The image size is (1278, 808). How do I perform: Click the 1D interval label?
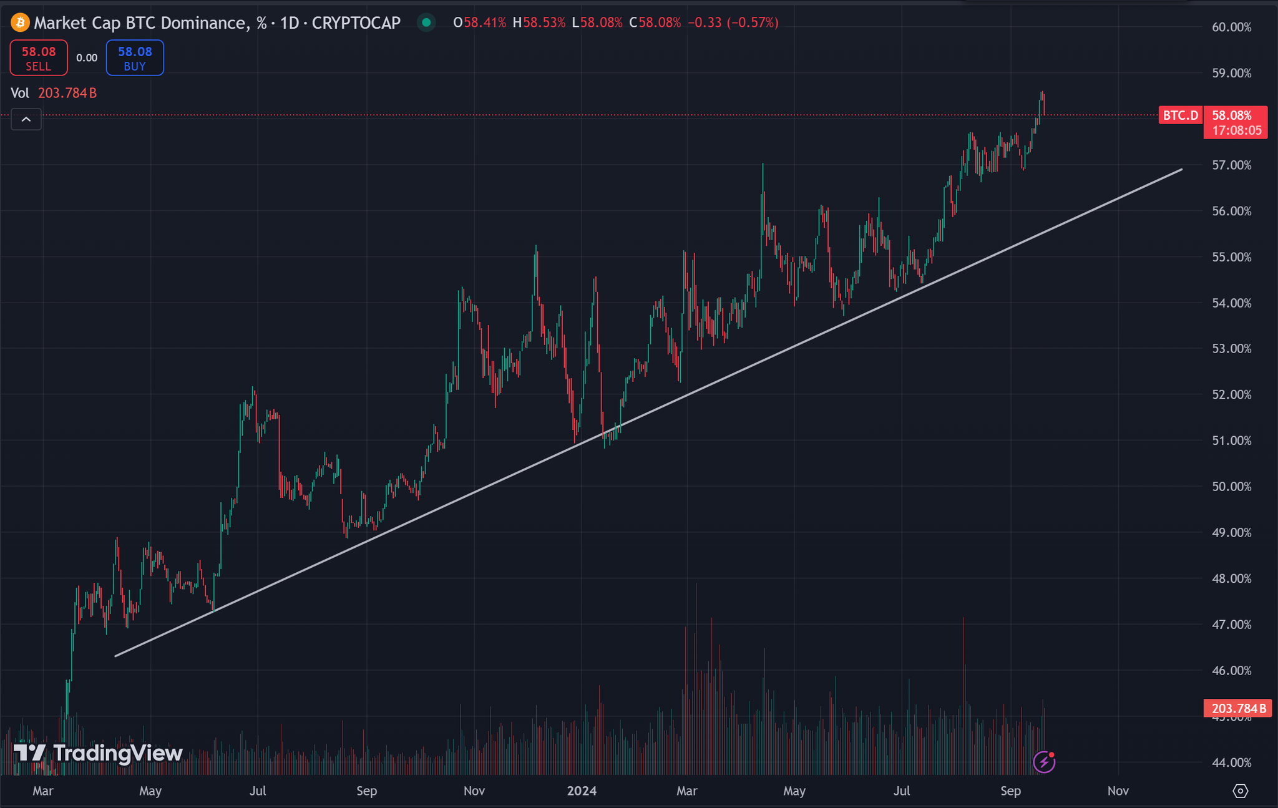coord(289,23)
